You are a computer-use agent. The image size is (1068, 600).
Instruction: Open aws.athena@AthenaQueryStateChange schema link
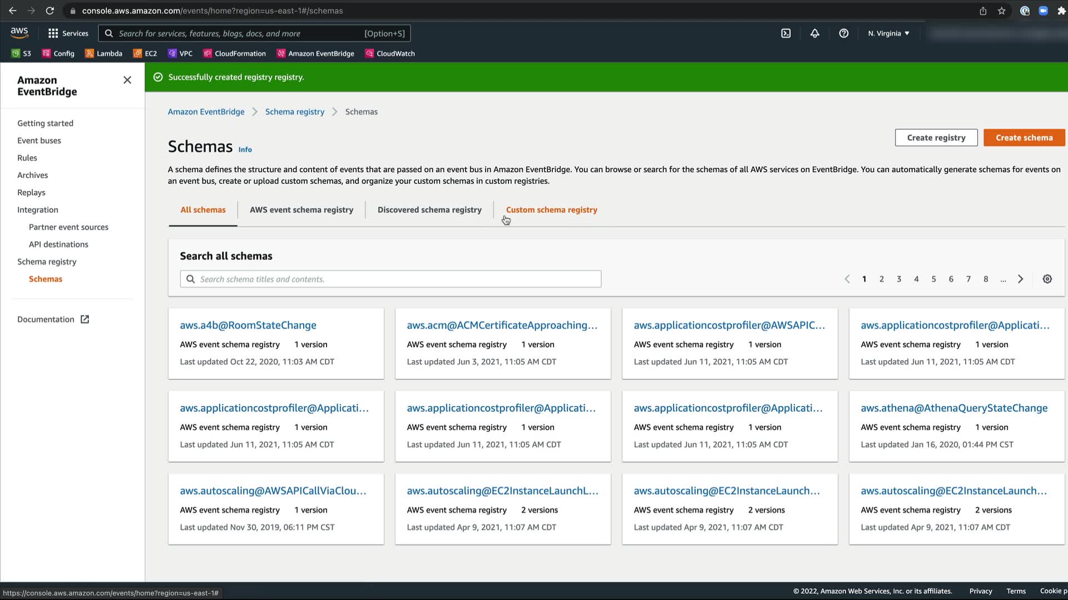pos(953,408)
